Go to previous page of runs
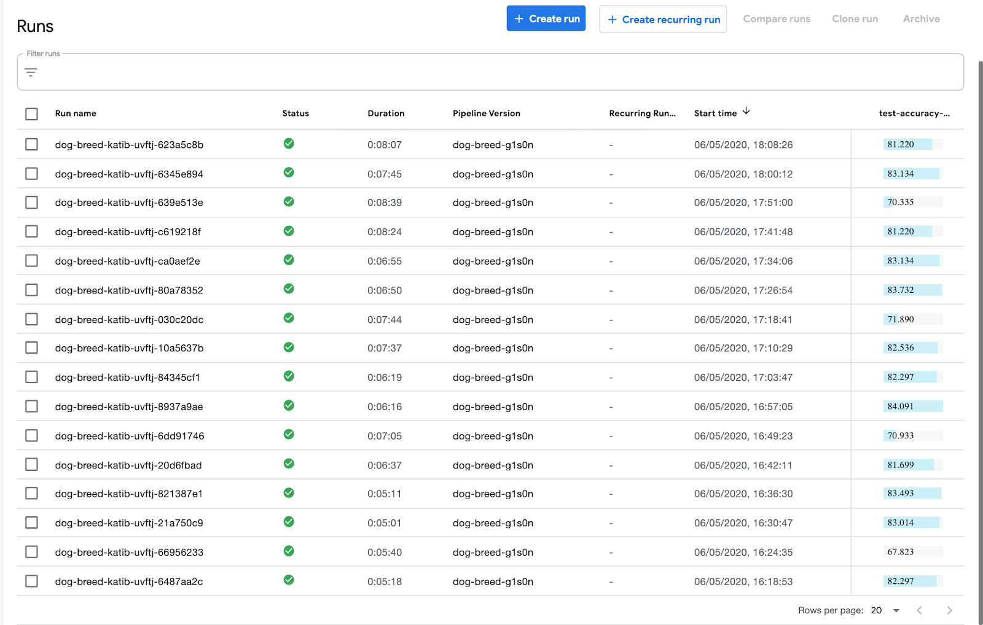The image size is (983, 625). pos(919,610)
